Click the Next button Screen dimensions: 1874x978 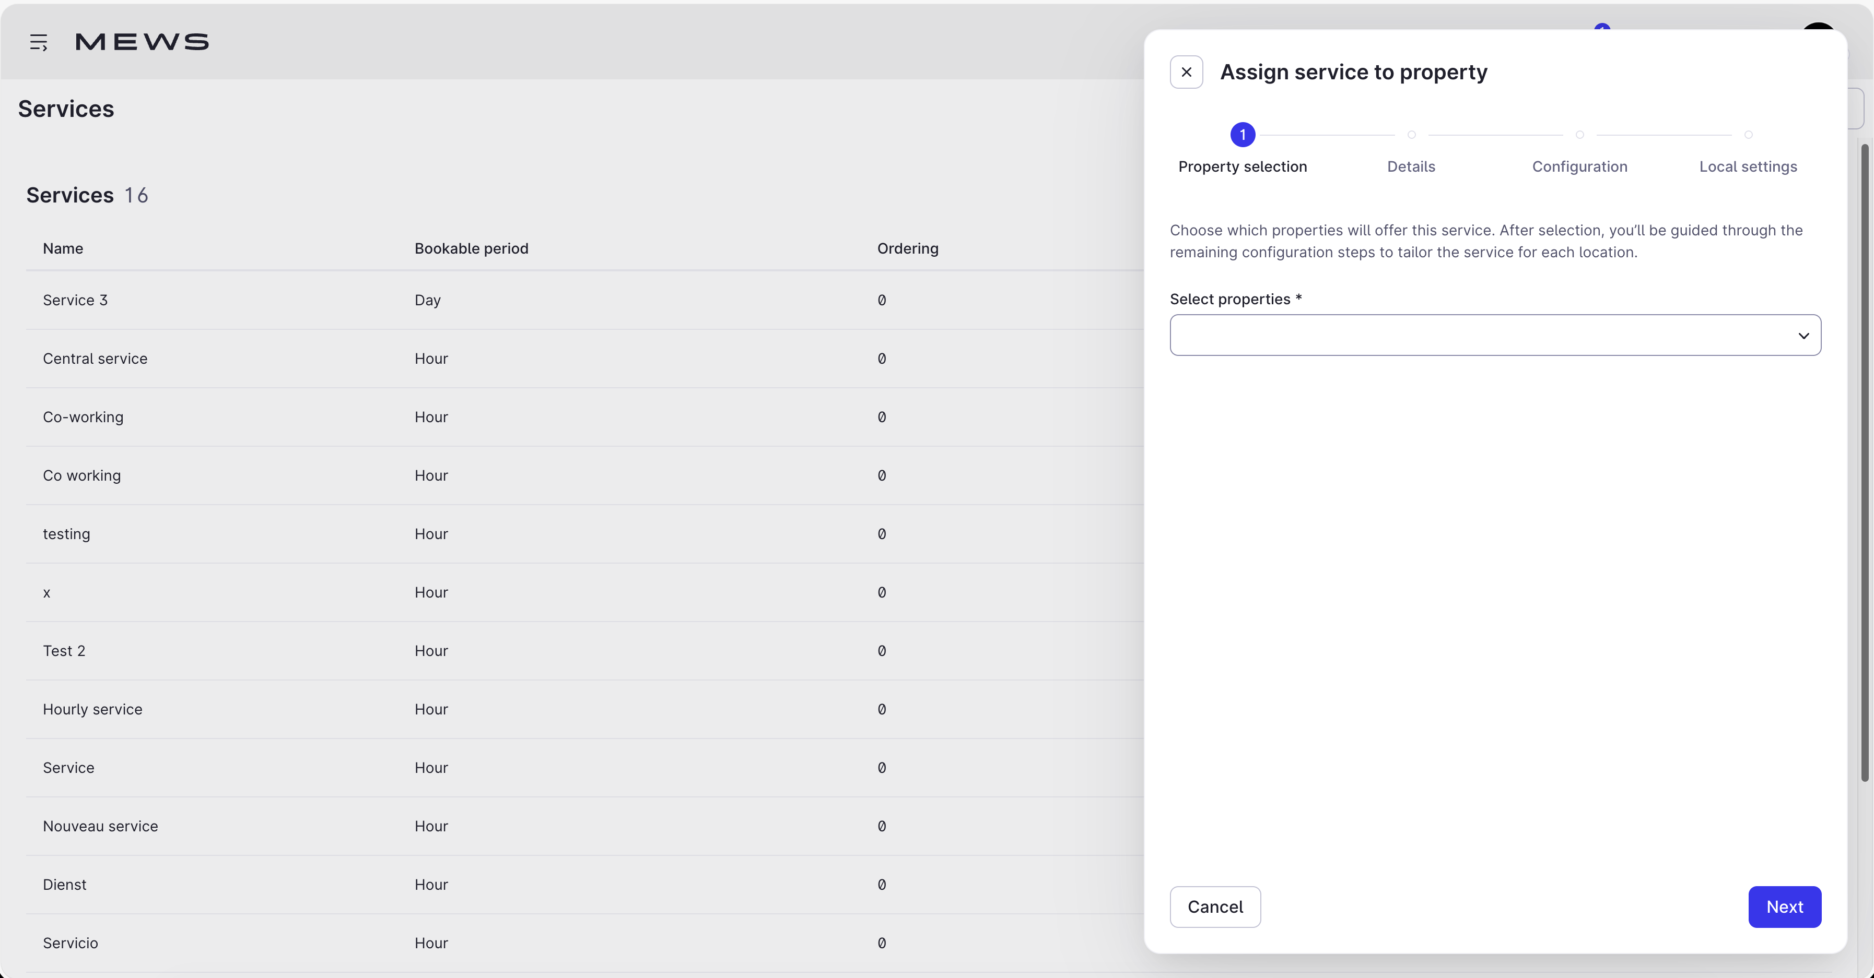click(x=1784, y=907)
